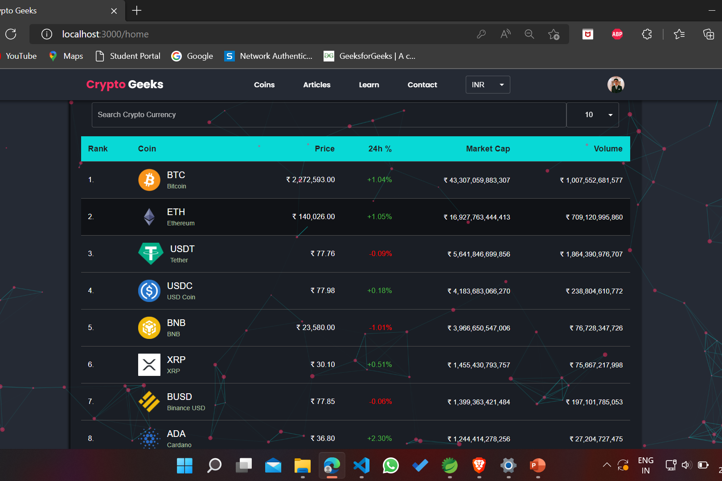The width and height of the screenshot is (722, 481).
Task: Open the Adblock Plus extension
Action: click(x=617, y=34)
